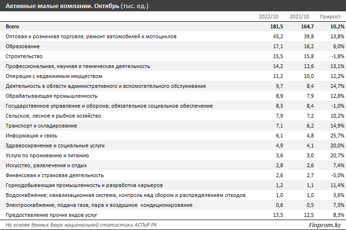Image resolution: width=346 pixels, height=230 pixels.
Task: Click the 'Прирост' column header
Action: [330, 17]
